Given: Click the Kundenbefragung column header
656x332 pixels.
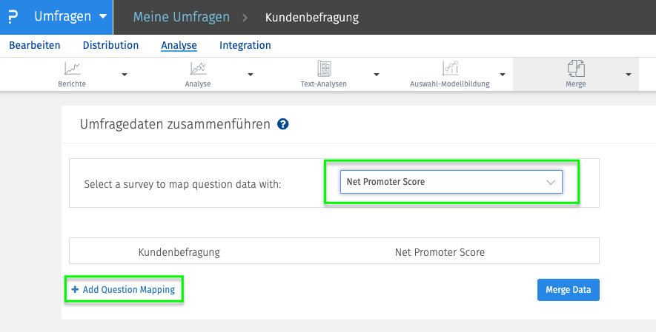Looking at the screenshot, I should (x=179, y=252).
